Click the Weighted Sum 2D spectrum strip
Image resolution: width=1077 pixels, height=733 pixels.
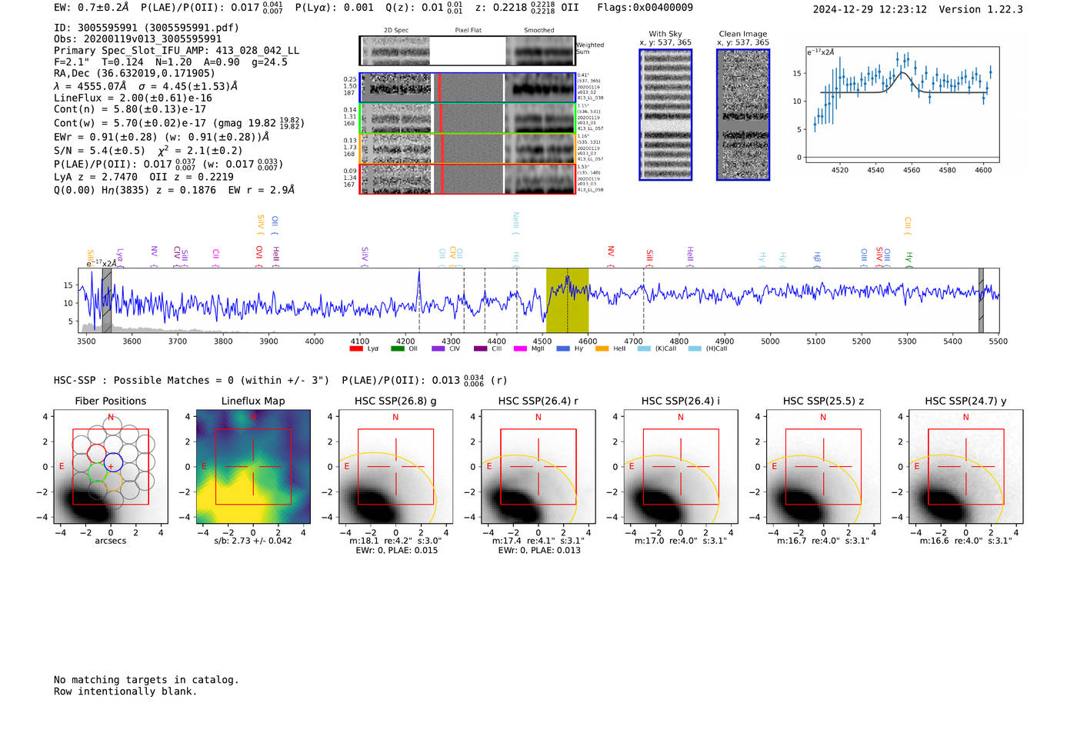pyautogui.click(x=467, y=51)
